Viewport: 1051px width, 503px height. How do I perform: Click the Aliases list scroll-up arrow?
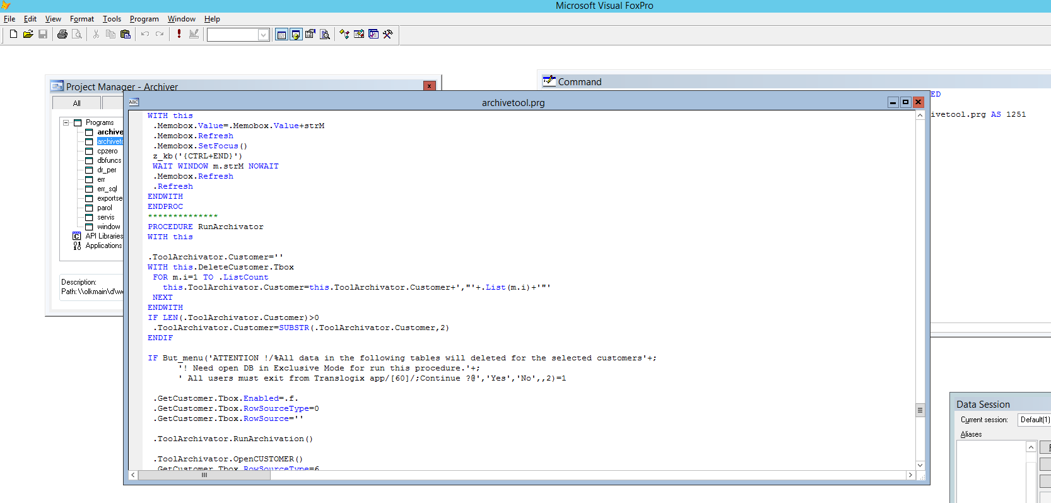[x=1031, y=447]
